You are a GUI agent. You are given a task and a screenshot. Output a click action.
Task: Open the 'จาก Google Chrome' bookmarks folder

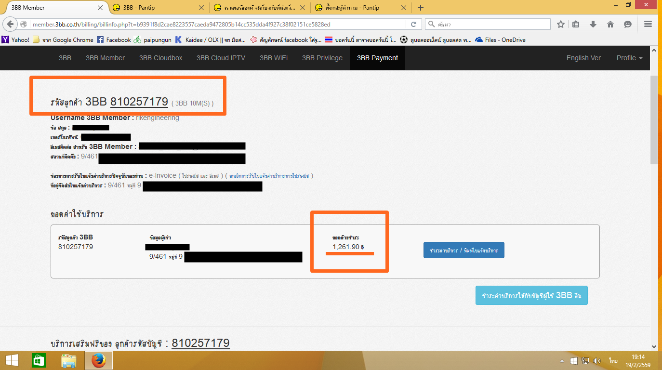[x=63, y=40]
